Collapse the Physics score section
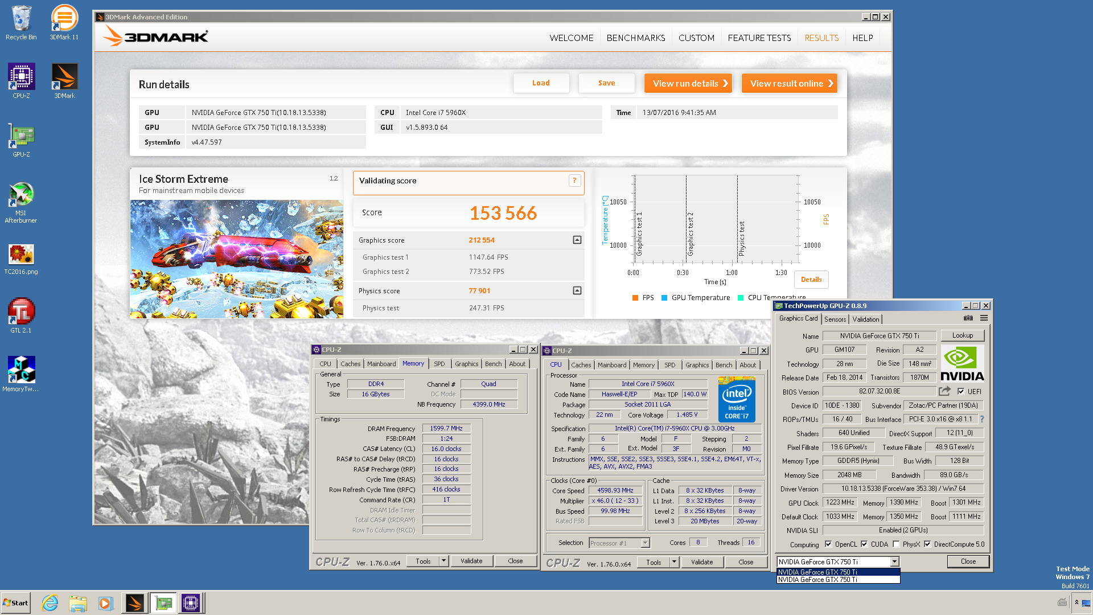 (577, 290)
